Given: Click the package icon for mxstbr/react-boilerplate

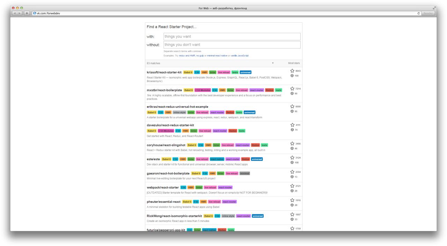Looking at the screenshot, I should pos(292,94).
